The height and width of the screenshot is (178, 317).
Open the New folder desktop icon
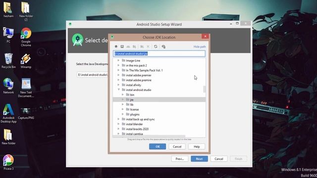click(8, 136)
